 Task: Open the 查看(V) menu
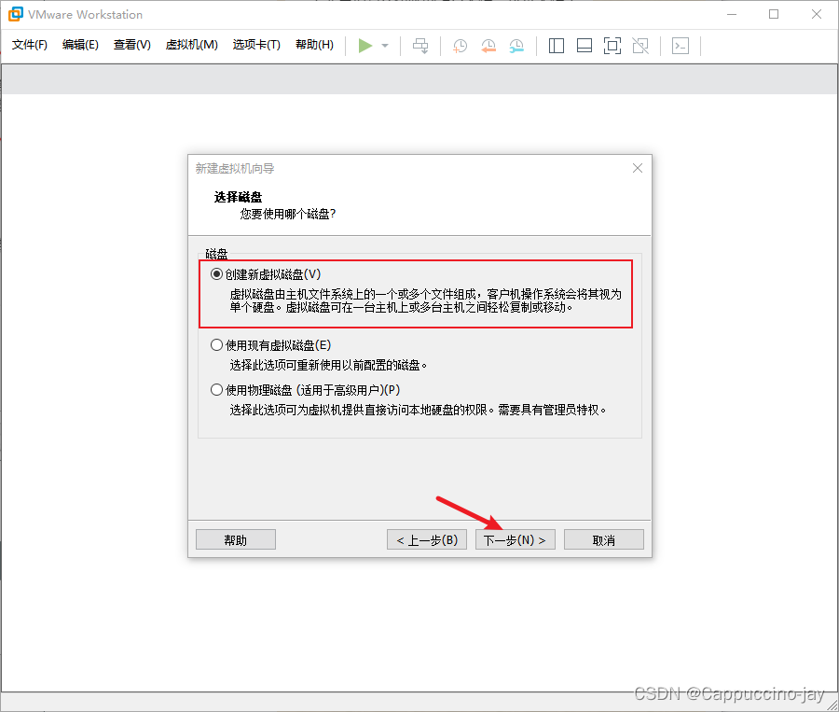pos(132,45)
